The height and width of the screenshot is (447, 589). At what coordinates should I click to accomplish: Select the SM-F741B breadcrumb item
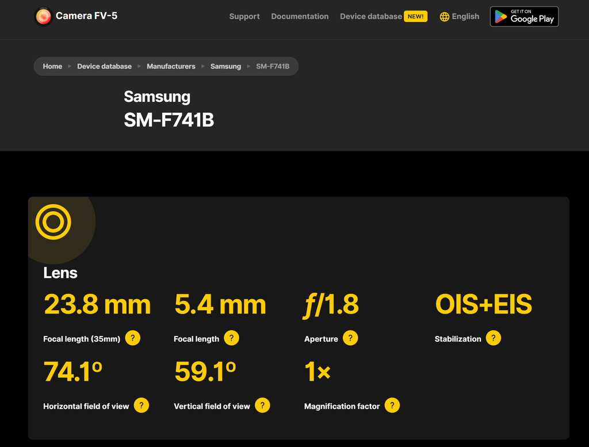tap(273, 67)
